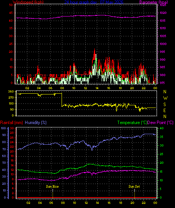Click the Rainfall (mm) legend label
This screenshot has width=175, height=208.
click(11, 123)
